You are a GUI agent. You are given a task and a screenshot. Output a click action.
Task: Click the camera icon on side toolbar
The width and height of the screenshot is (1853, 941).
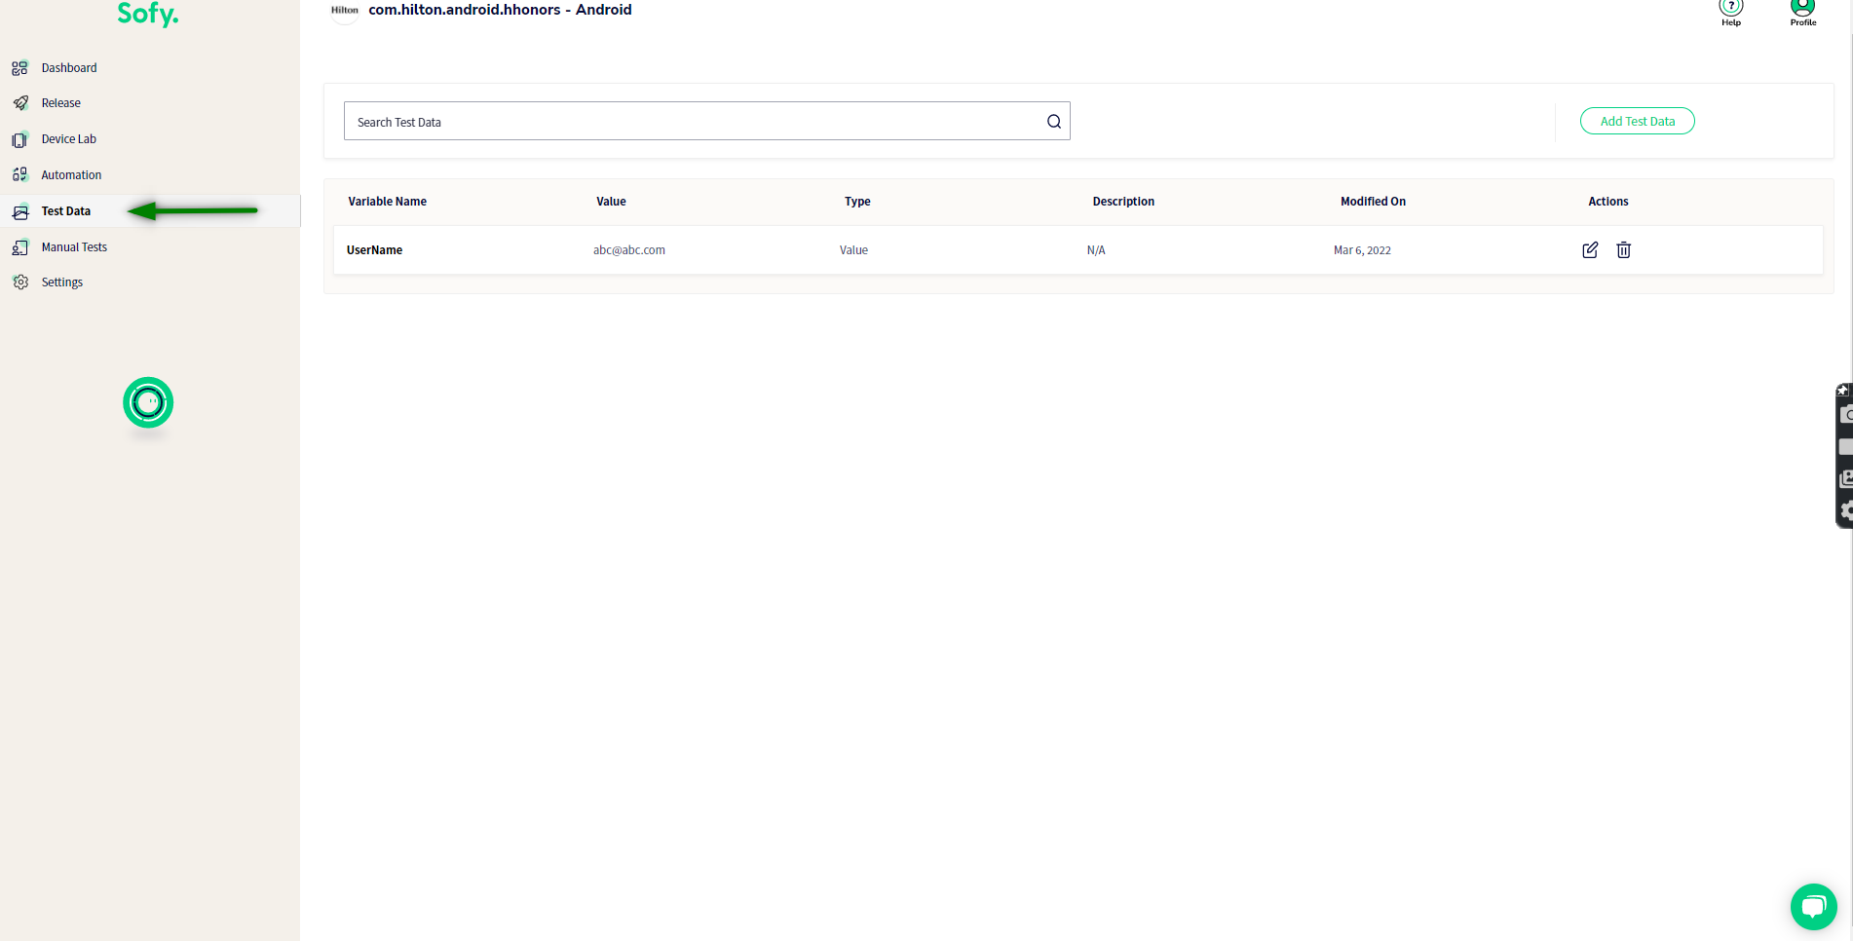pyautogui.click(x=1845, y=414)
